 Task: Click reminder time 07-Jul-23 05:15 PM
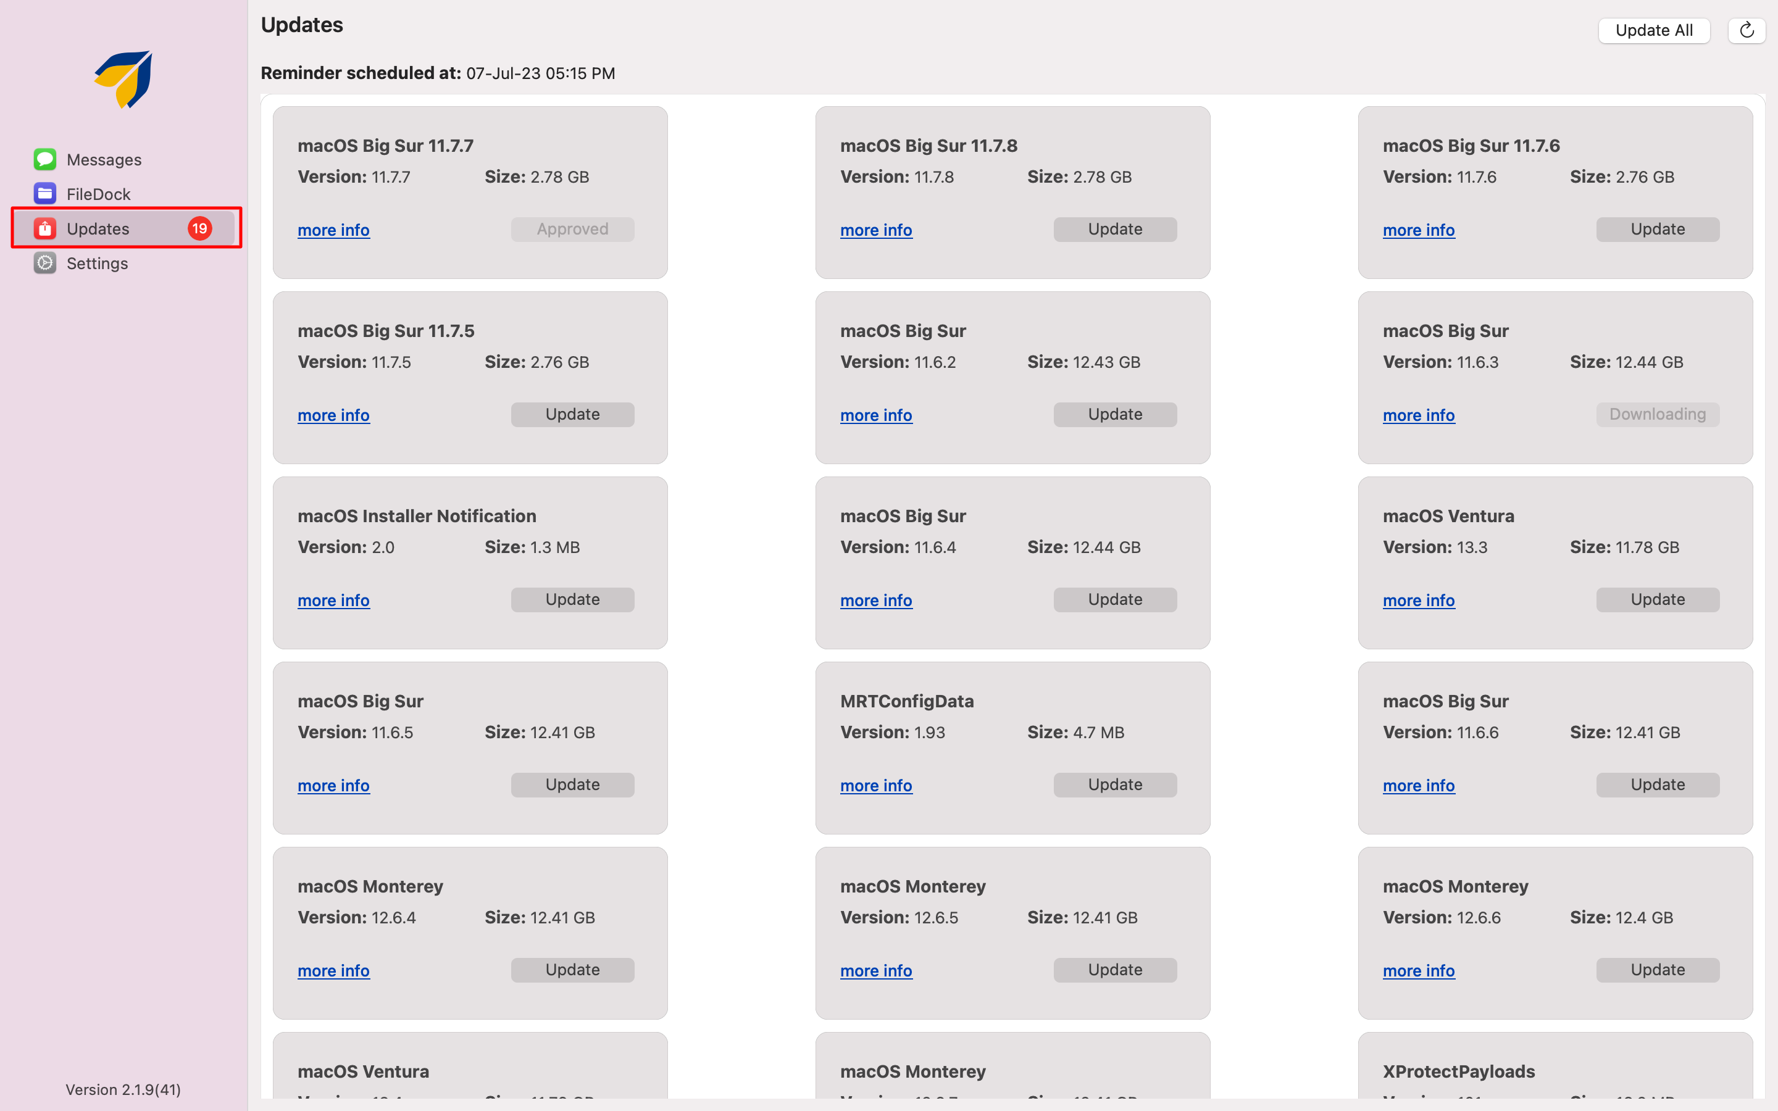[x=541, y=73]
